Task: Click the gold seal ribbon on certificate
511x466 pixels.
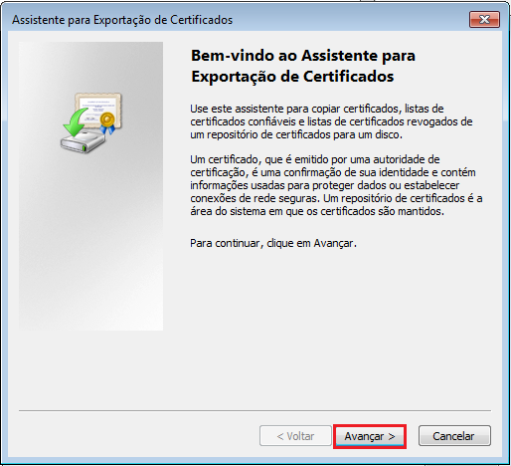Action: pos(107,123)
